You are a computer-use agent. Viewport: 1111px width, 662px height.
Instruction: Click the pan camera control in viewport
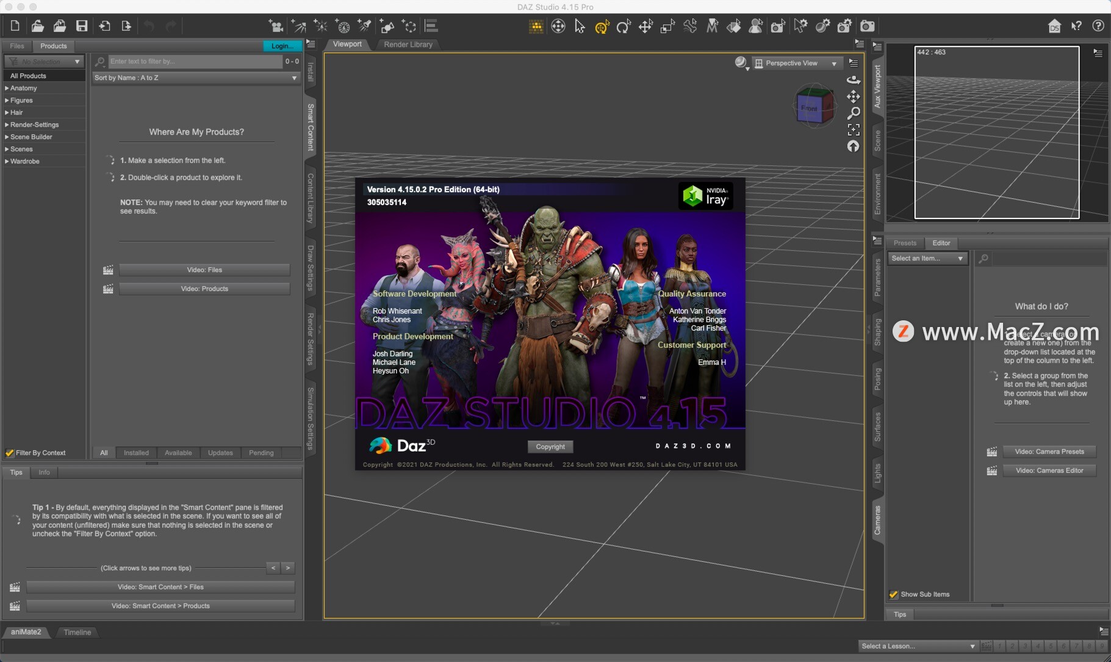[x=854, y=96]
